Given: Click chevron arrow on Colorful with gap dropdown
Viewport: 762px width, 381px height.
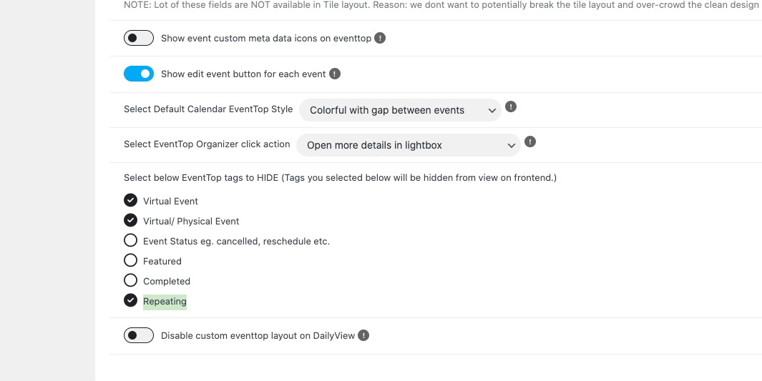Looking at the screenshot, I should point(492,111).
